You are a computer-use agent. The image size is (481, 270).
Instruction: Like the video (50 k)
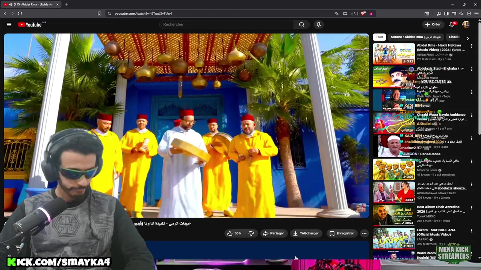[x=234, y=233]
